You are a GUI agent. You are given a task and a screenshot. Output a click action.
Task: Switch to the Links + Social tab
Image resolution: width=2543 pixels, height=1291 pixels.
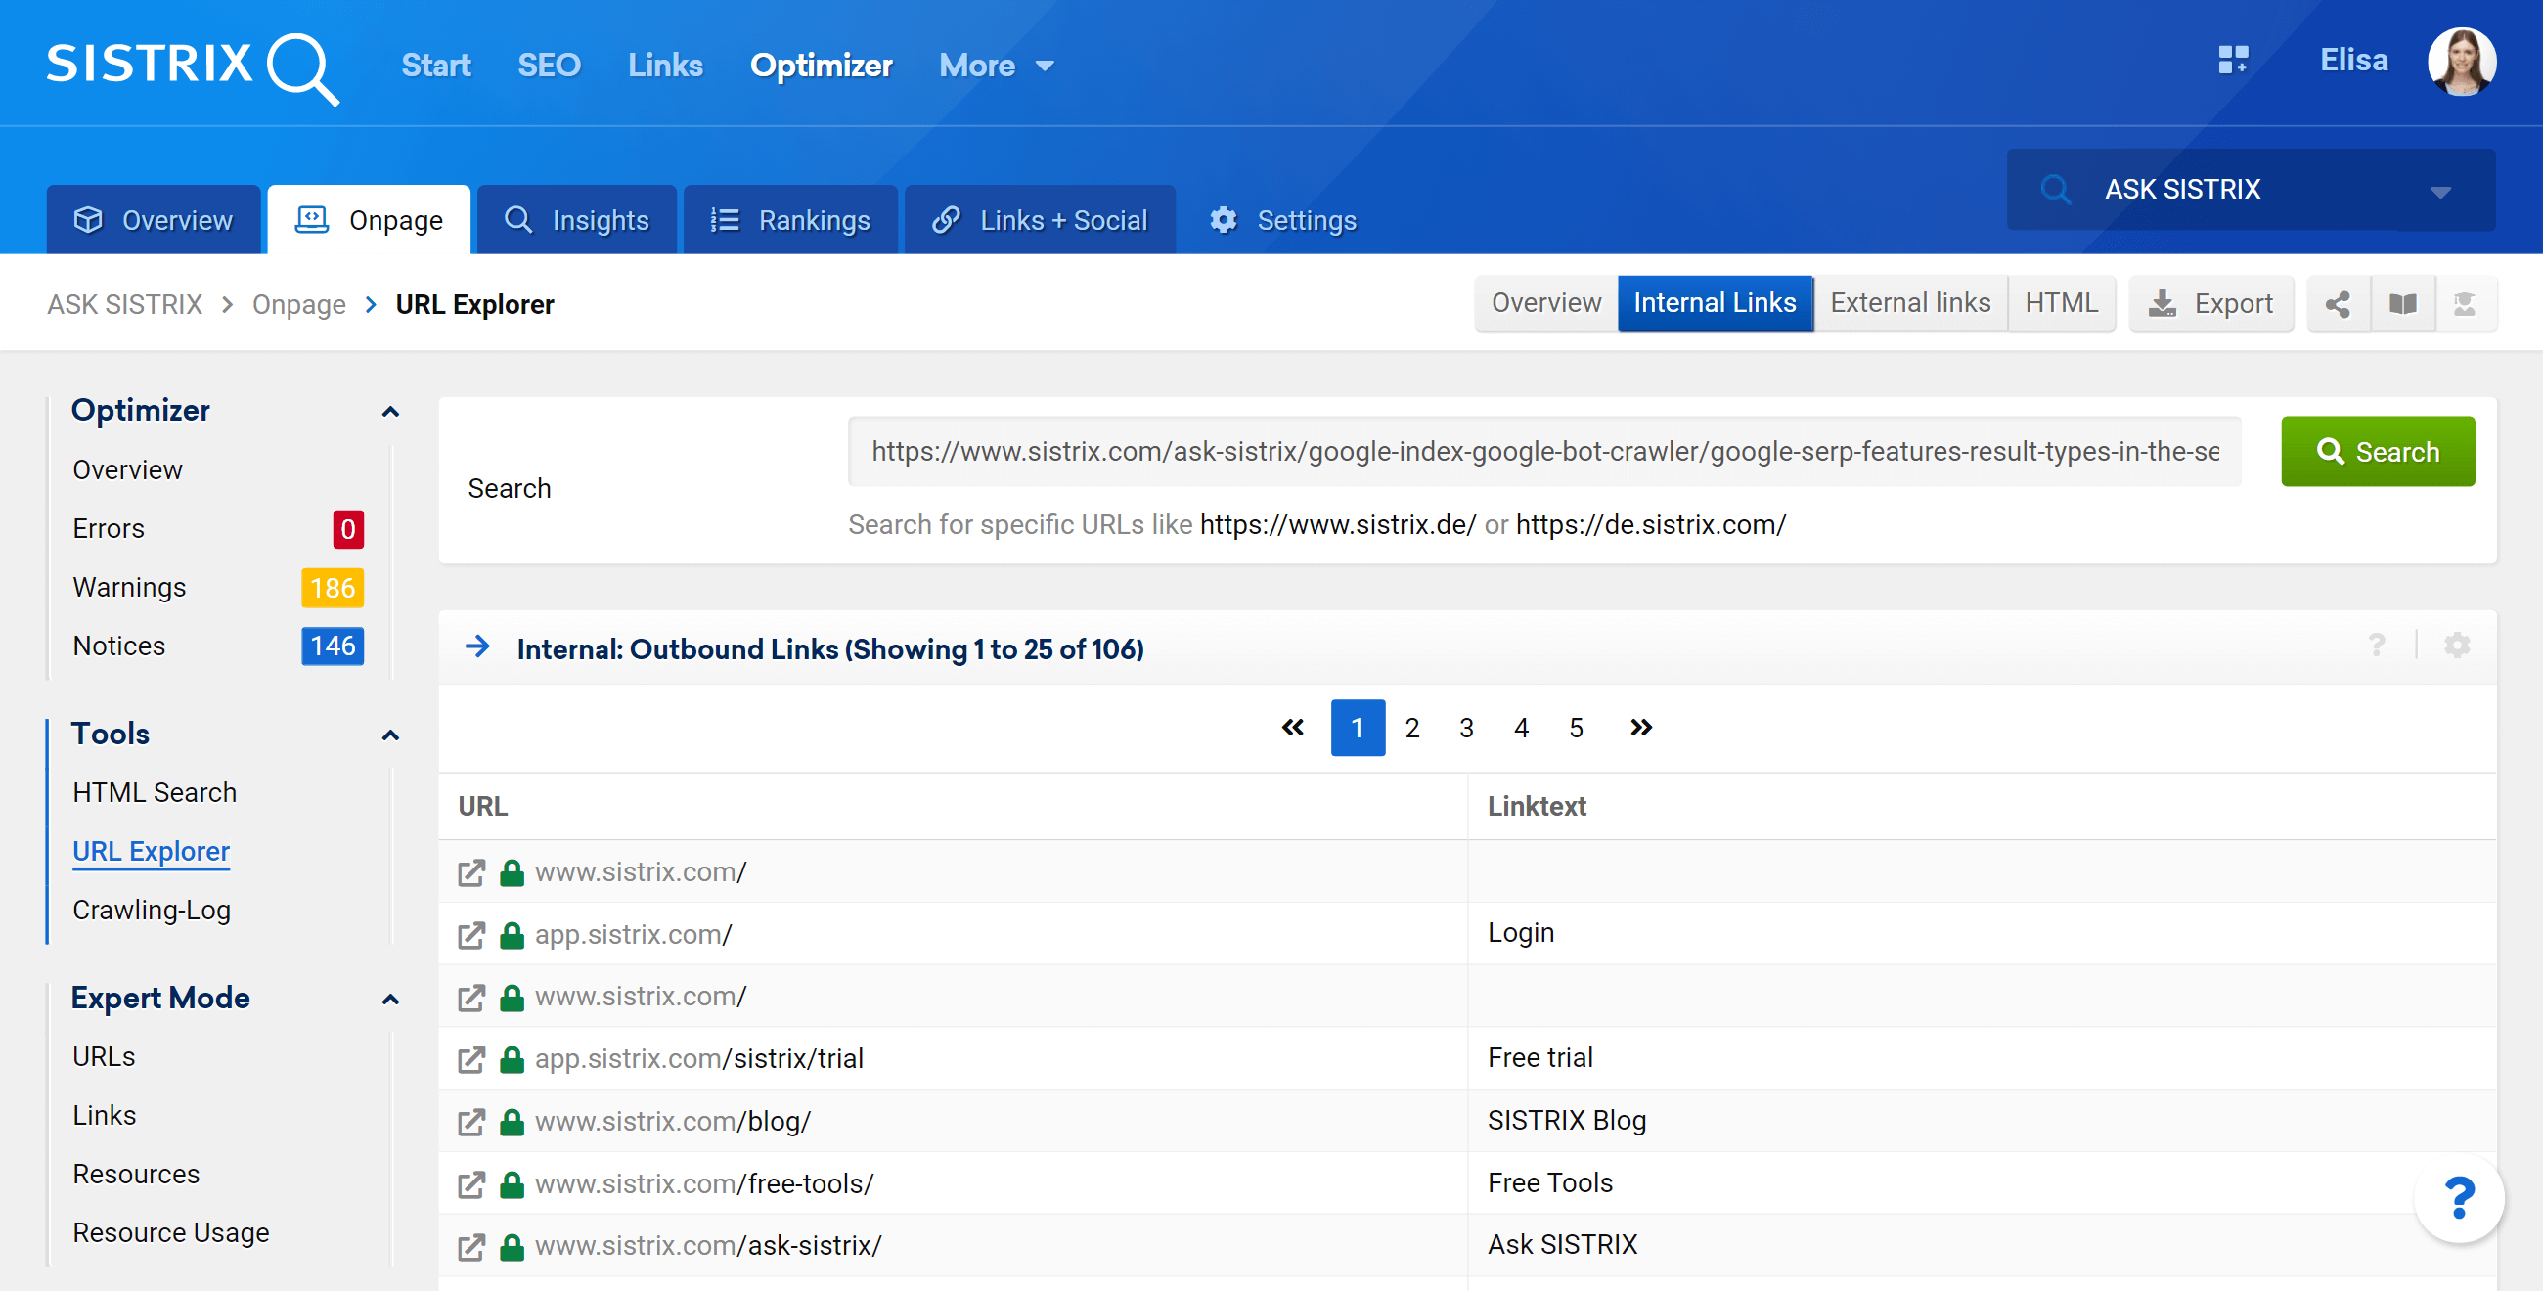point(1040,219)
